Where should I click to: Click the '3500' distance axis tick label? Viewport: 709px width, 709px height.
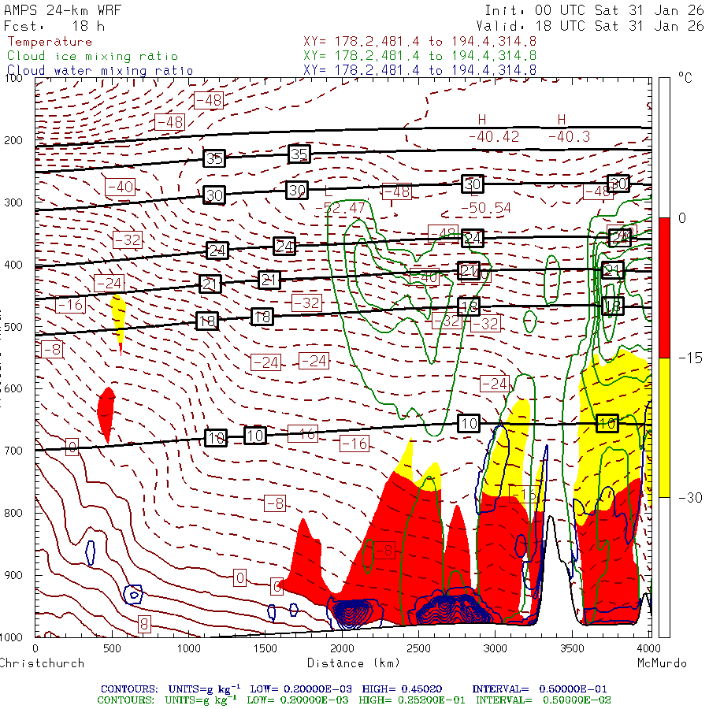(572, 648)
